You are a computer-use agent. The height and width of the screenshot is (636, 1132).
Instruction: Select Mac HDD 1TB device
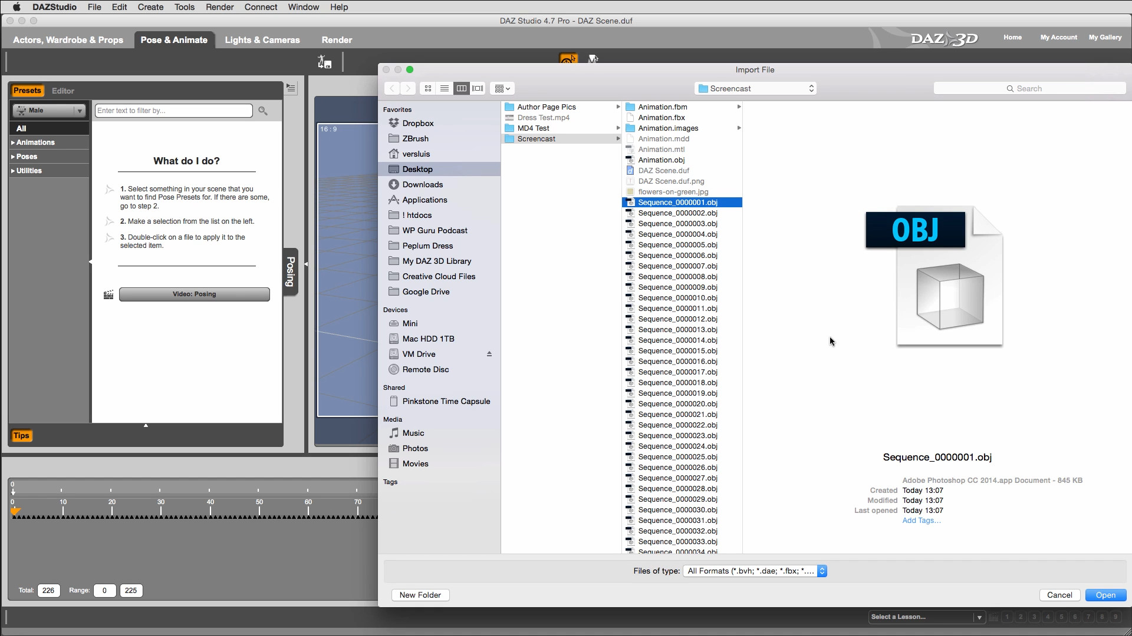tap(428, 339)
